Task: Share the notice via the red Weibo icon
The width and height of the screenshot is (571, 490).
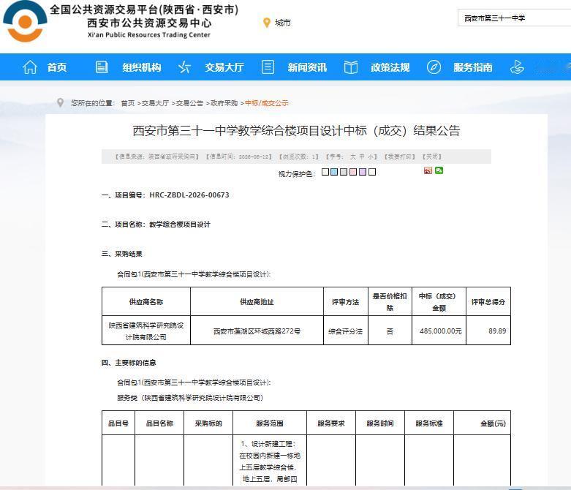Action: 428,170
